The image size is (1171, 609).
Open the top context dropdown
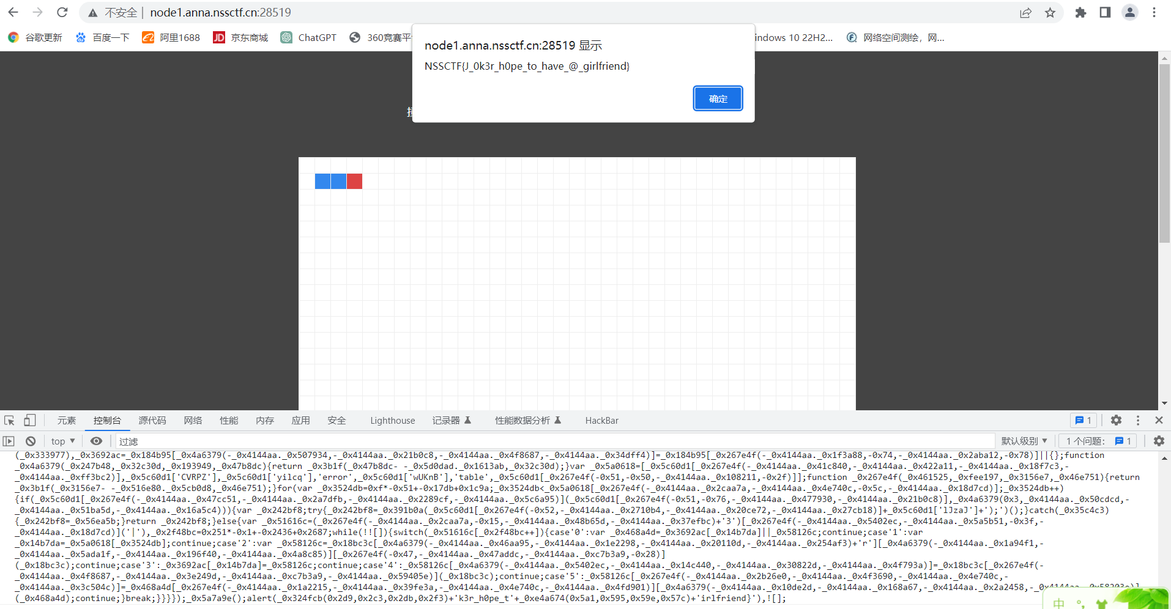coord(63,441)
